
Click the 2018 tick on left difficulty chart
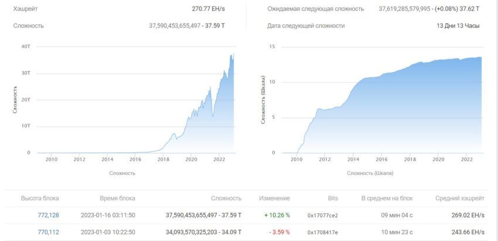coord(163,159)
